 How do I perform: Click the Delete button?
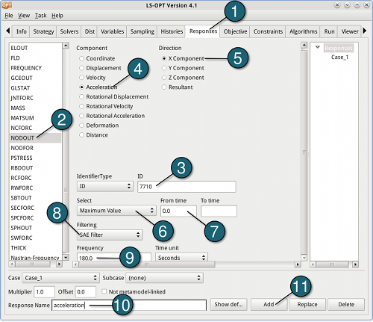(x=346, y=305)
